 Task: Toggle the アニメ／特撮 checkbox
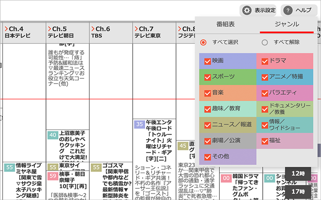pyautogui.click(x=265, y=77)
